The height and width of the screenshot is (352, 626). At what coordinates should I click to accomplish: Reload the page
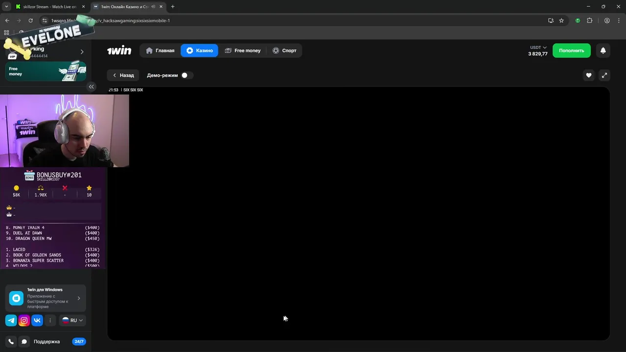(x=30, y=21)
